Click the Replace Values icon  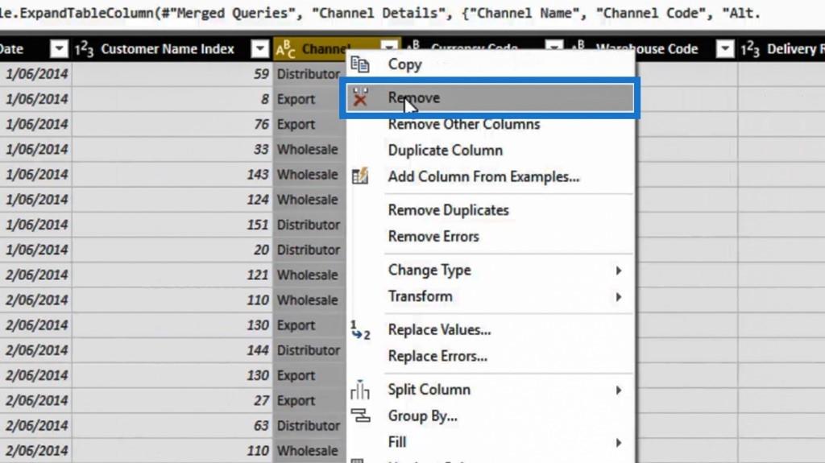pyautogui.click(x=360, y=330)
